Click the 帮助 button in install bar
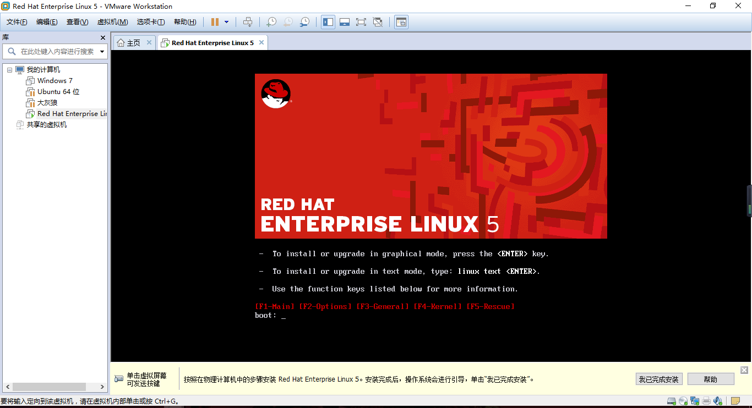 click(711, 379)
